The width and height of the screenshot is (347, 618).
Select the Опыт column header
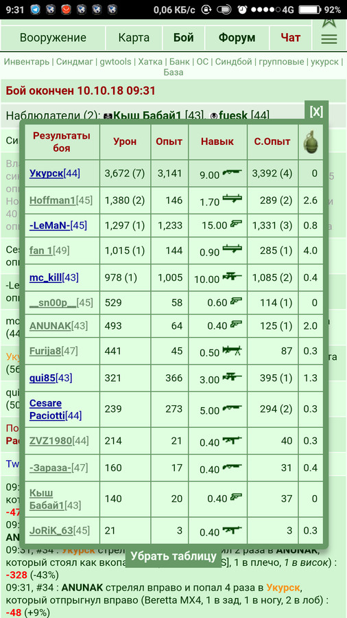point(169,142)
